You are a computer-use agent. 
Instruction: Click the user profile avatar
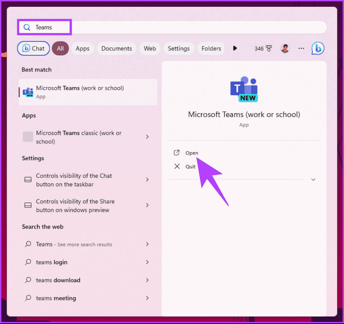[x=285, y=48]
